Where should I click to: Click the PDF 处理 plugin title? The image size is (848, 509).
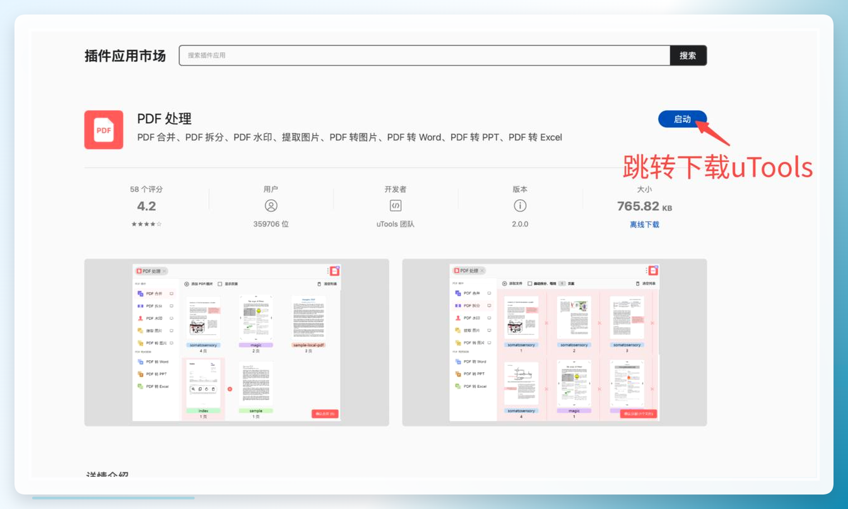point(164,119)
